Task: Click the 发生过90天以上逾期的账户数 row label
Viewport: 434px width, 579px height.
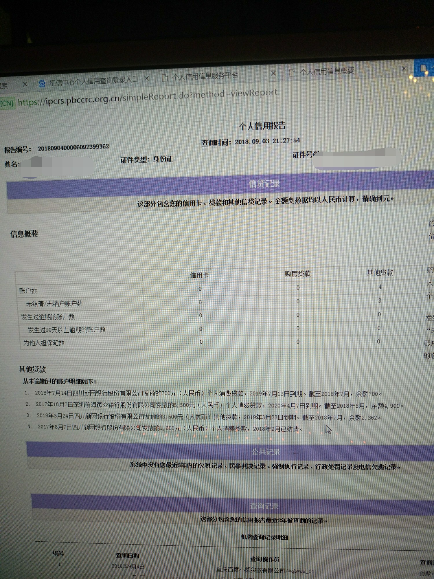Action: click(67, 330)
